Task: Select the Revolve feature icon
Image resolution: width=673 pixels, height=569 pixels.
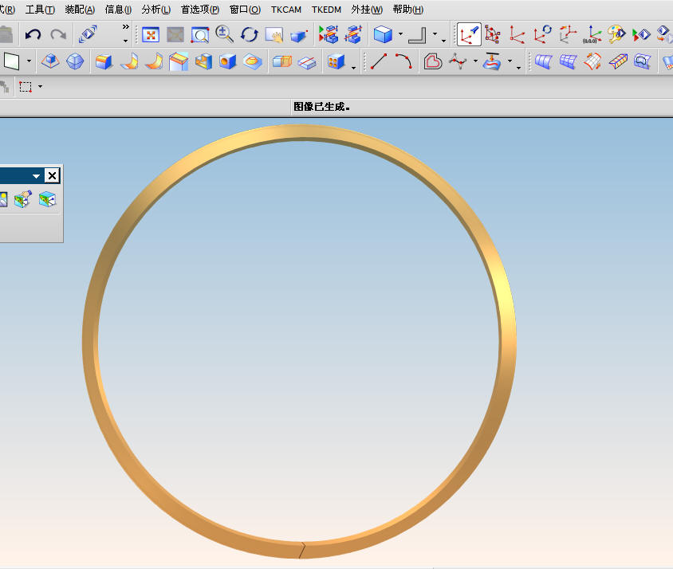Action: coord(128,61)
